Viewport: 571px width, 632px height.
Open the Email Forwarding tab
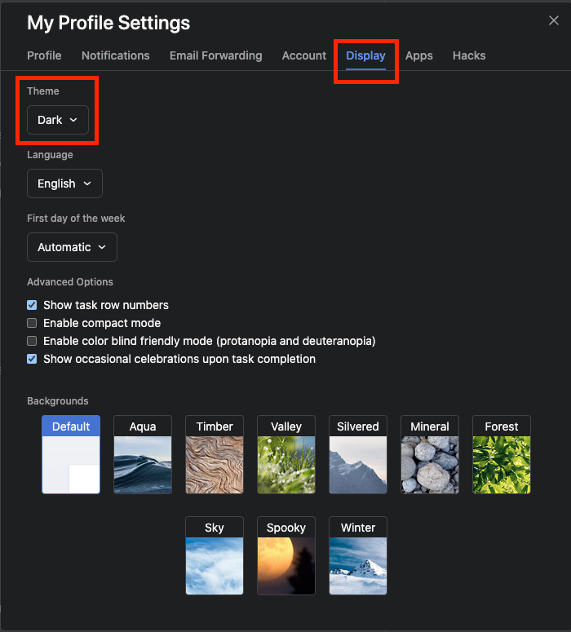coord(215,55)
